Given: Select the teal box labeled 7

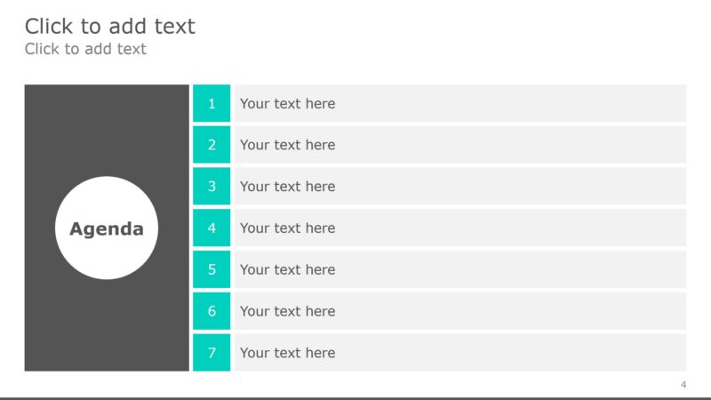Looking at the screenshot, I should point(212,353).
